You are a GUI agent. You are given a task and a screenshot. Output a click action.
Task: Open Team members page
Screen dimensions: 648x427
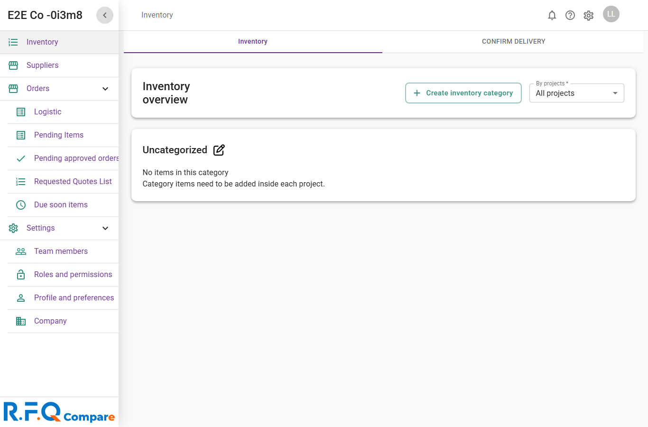pyautogui.click(x=63, y=251)
